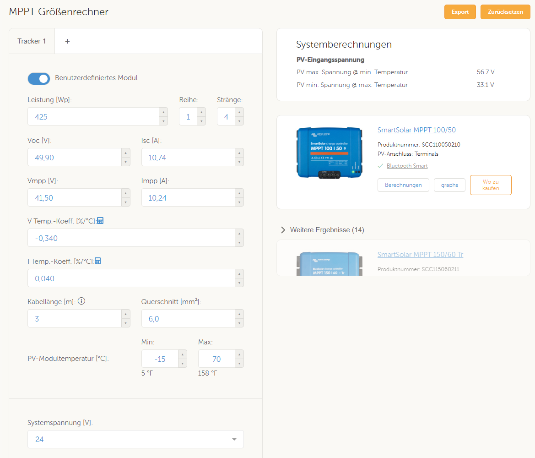Open Systemspannung dropdown
Screen dimensions: 535x458
(x=135, y=439)
